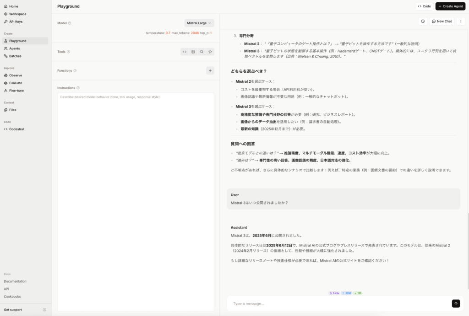
Task: Enable the code interpreter tool icon
Action: (x=185, y=52)
